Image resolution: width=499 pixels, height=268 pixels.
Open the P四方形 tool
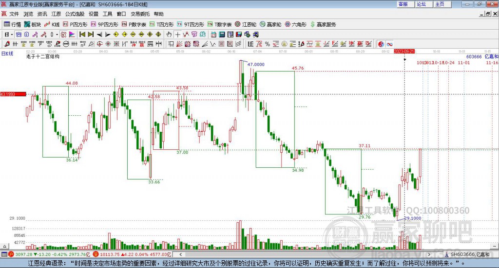pos(75,24)
